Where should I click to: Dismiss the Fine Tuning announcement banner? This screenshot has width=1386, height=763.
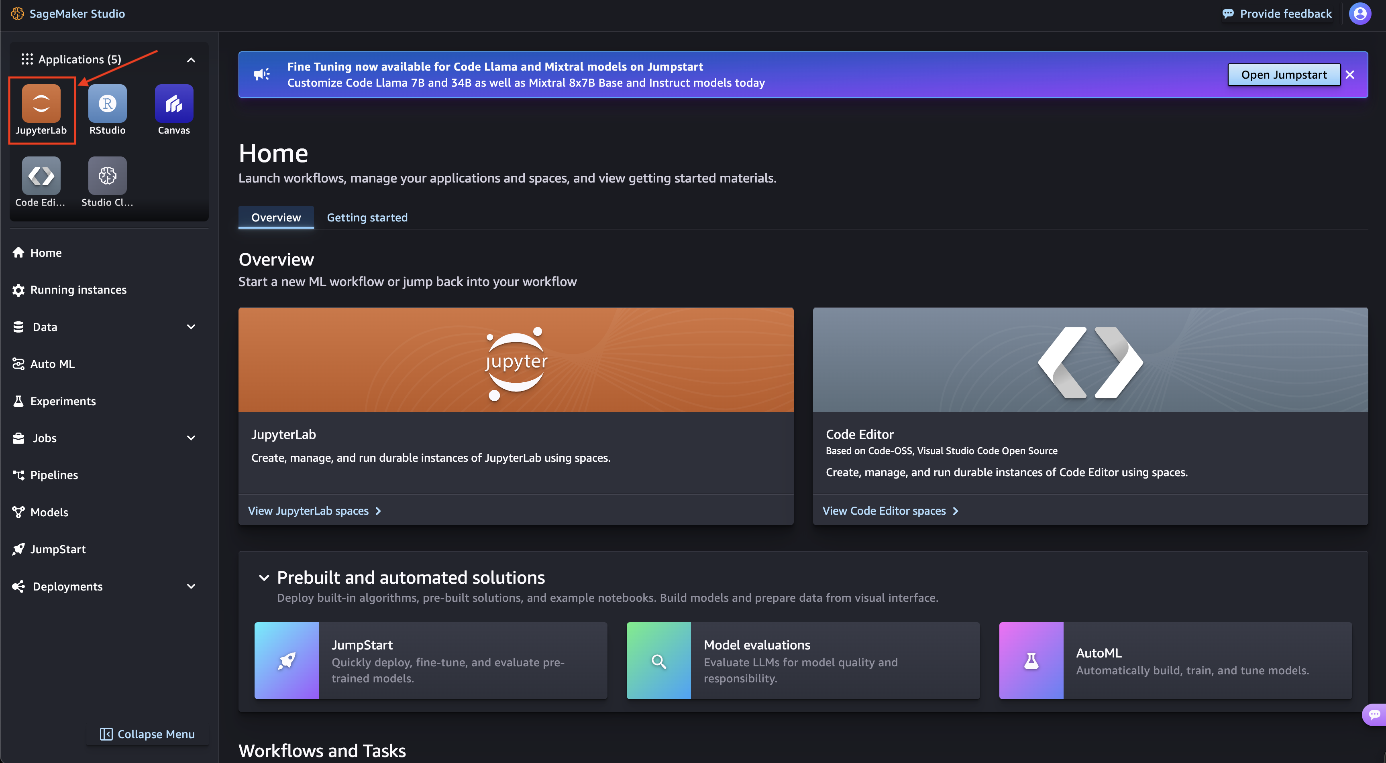[x=1350, y=75]
